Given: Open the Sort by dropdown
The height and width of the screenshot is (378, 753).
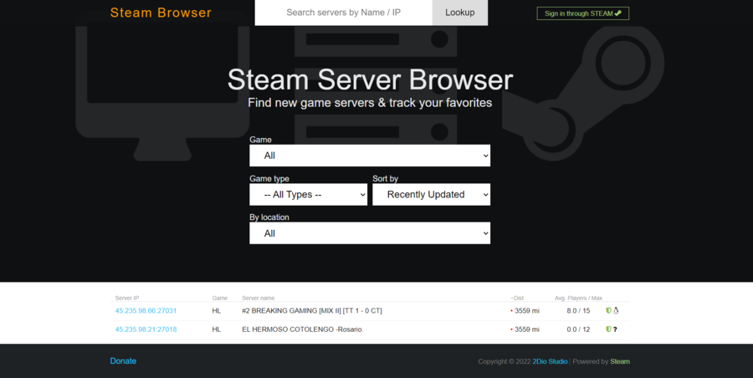Looking at the screenshot, I should [431, 195].
